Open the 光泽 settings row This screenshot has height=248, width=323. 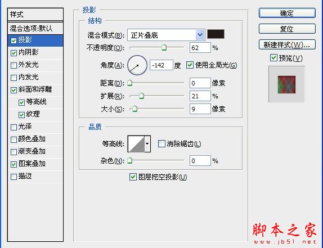click(x=35, y=127)
